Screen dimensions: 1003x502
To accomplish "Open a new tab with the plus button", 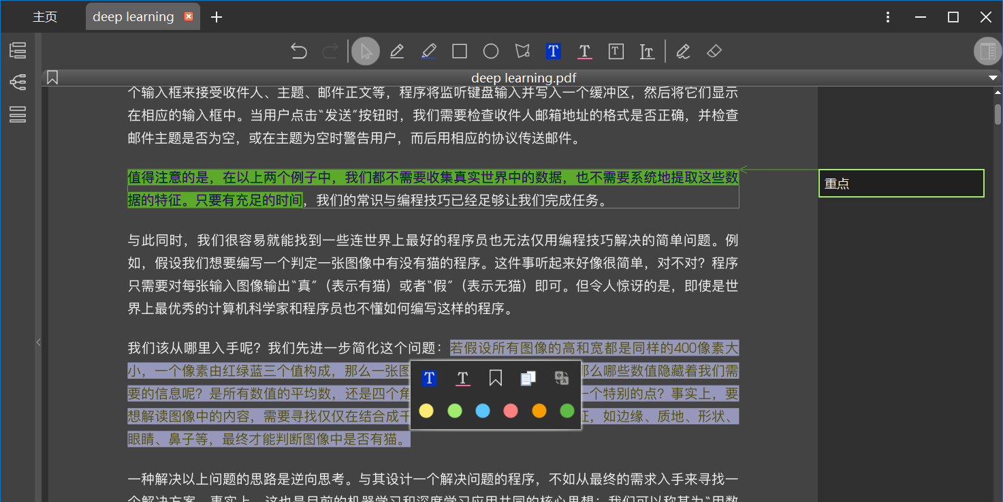I will pyautogui.click(x=217, y=17).
